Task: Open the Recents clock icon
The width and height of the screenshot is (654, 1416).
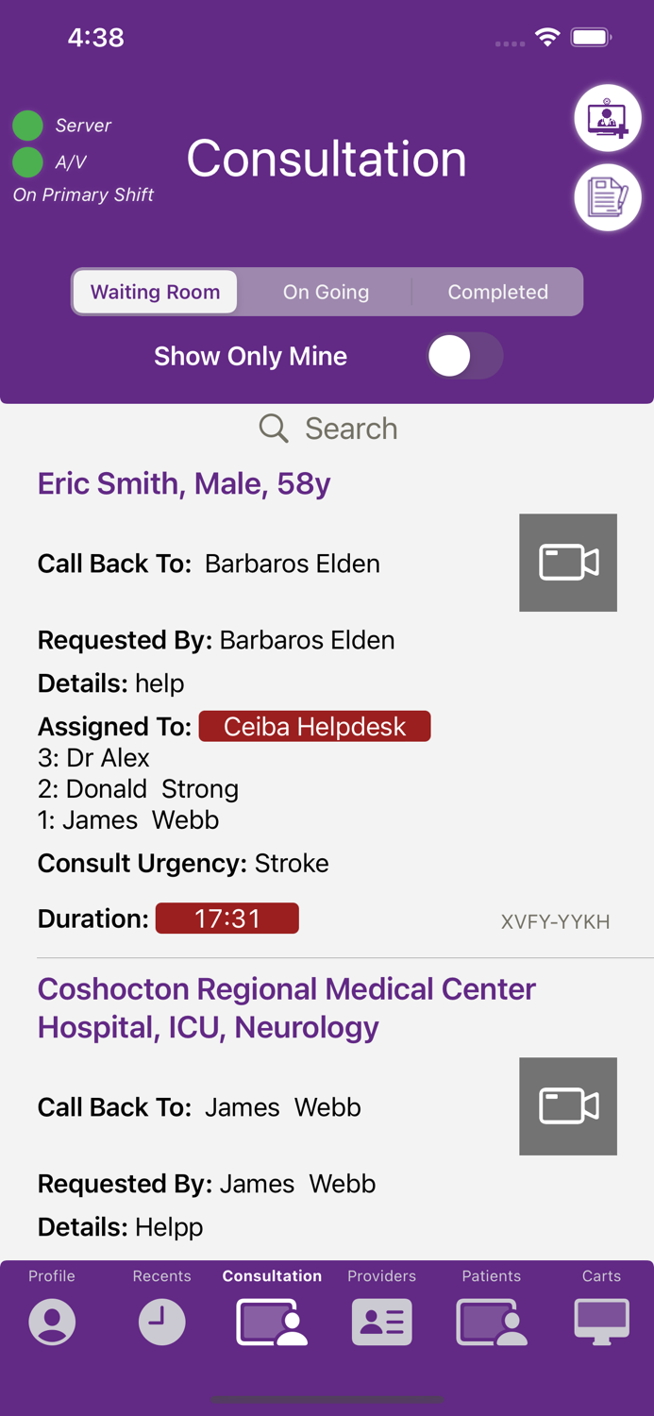Action: coord(161,1322)
